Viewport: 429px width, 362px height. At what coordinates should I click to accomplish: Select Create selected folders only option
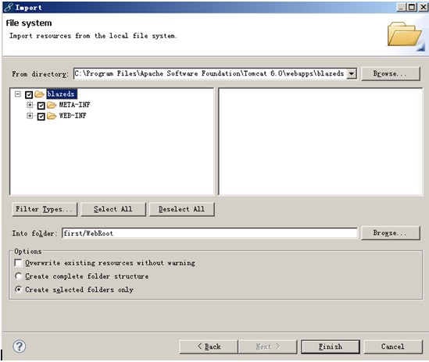coord(18,289)
